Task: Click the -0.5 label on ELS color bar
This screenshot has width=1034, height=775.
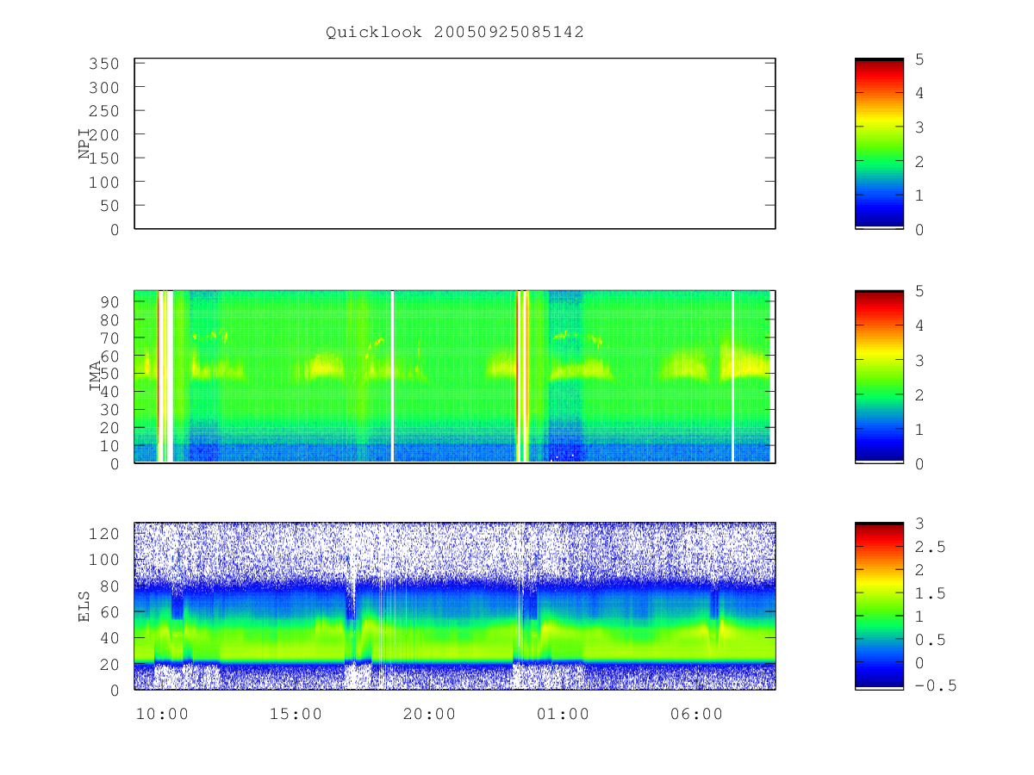Action: 935,686
